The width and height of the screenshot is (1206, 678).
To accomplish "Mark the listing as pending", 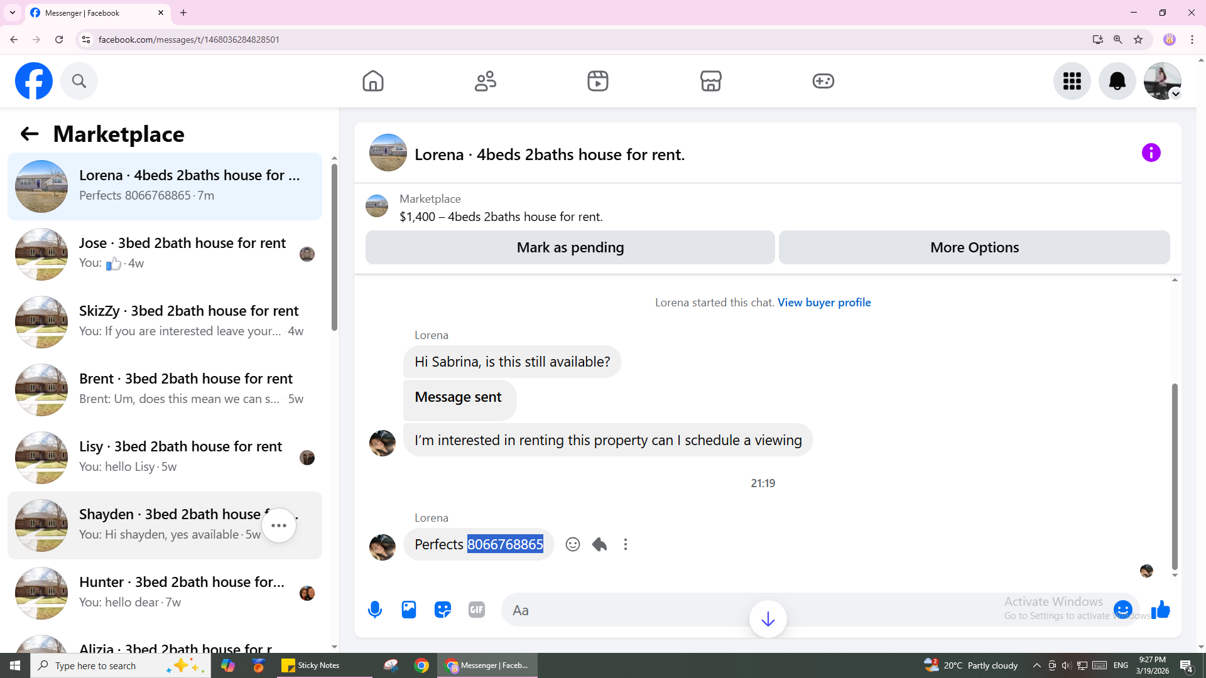I will click(570, 247).
